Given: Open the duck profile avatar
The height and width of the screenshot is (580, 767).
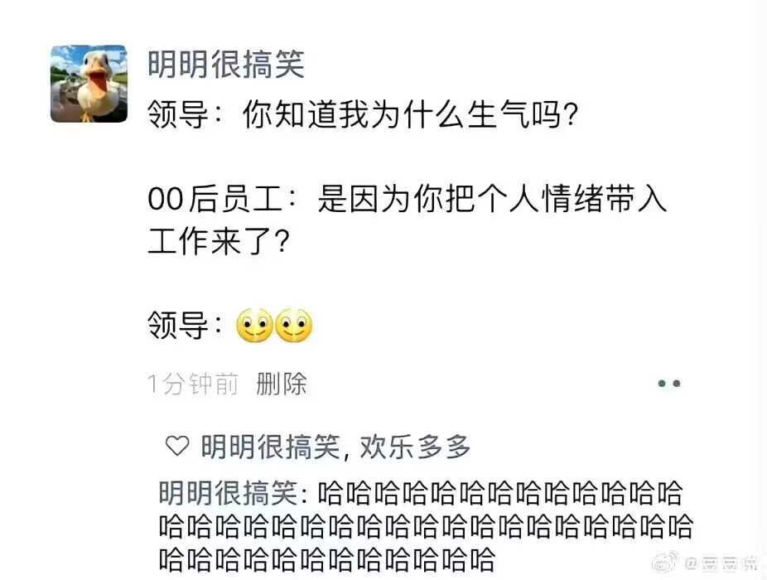Looking at the screenshot, I should pyautogui.click(x=89, y=84).
